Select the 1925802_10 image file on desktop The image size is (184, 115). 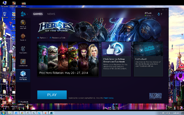[14, 4]
